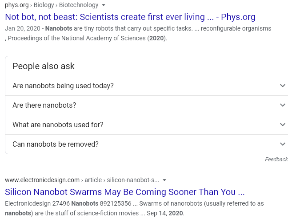
Task: Open the phys.org result options dropdown arrow
Action: tap(104, 5)
